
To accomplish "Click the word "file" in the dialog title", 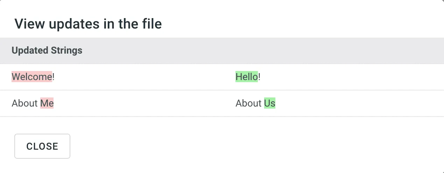I will tap(151, 24).
